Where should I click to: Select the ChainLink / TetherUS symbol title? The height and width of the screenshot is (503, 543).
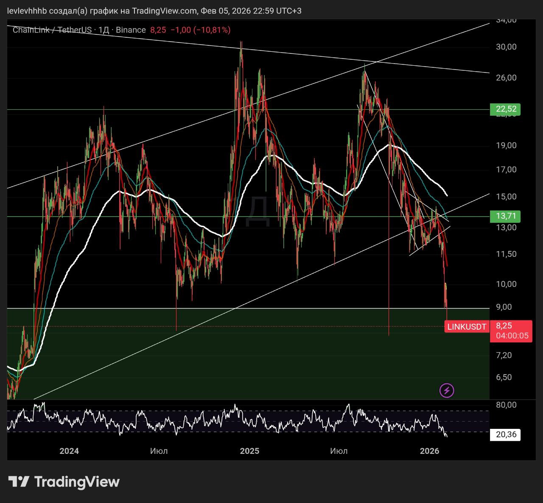click(52, 30)
